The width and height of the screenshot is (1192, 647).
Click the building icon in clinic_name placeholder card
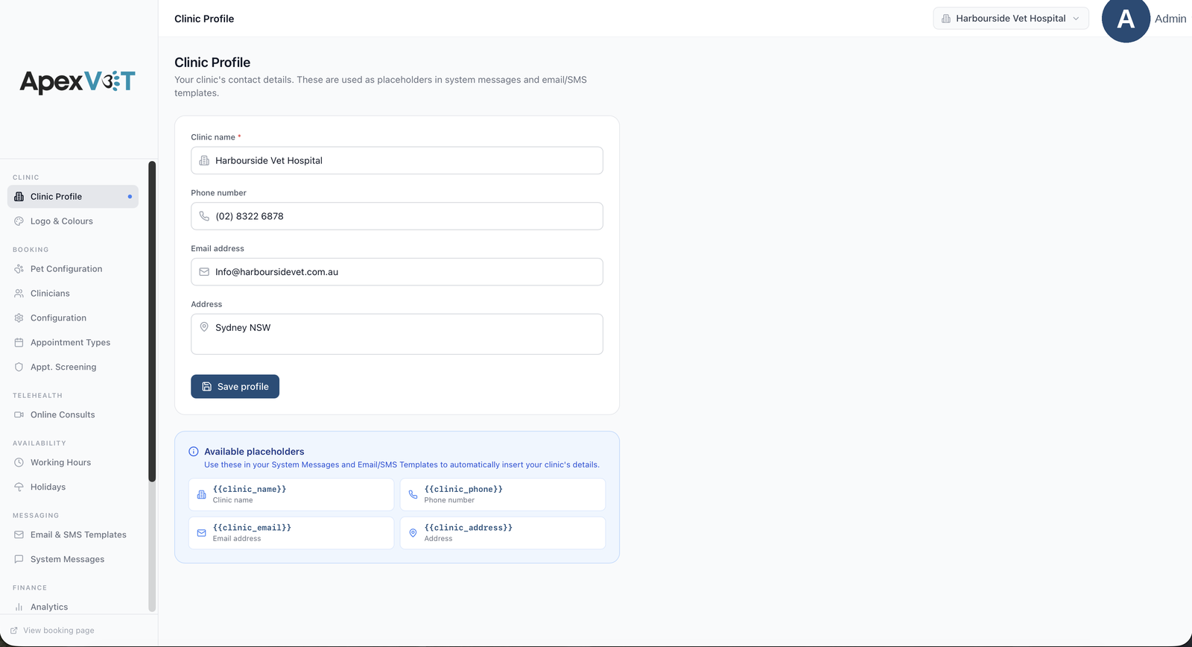click(202, 494)
